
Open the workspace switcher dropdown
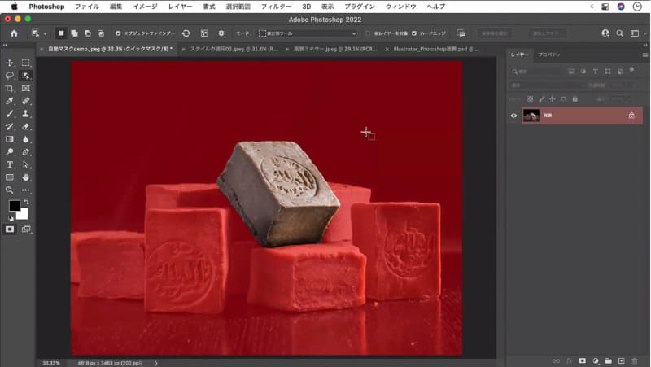tap(637, 33)
